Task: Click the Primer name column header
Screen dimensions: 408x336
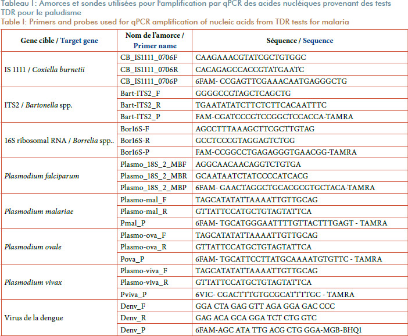Action: click(x=155, y=41)
